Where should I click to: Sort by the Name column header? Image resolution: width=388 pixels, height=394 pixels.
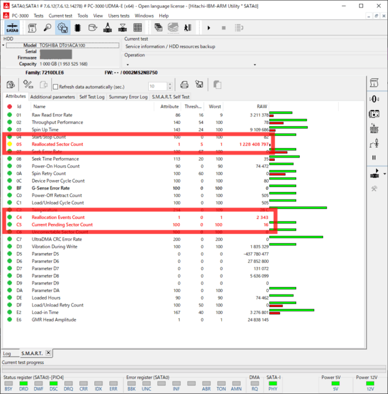pos(92,106)
